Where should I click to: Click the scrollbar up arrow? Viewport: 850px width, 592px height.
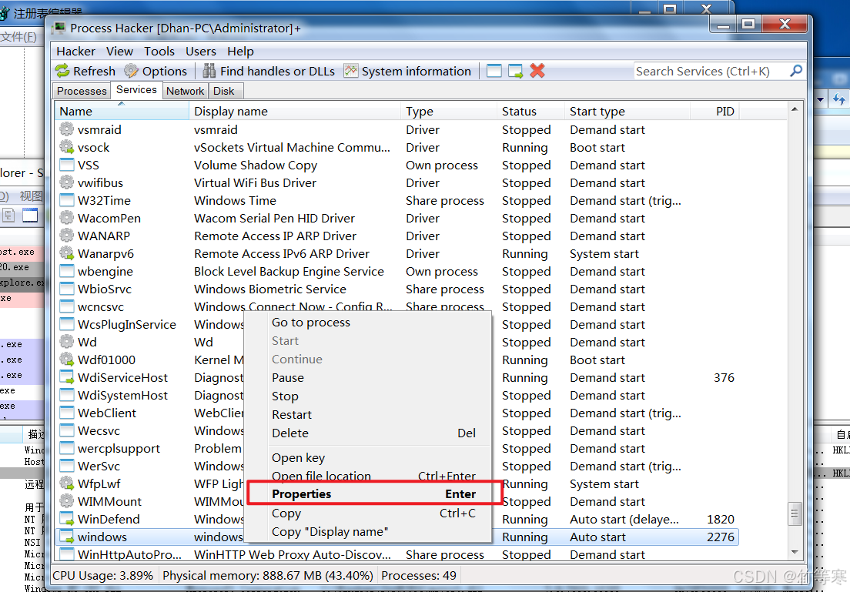tap(794, 109)
